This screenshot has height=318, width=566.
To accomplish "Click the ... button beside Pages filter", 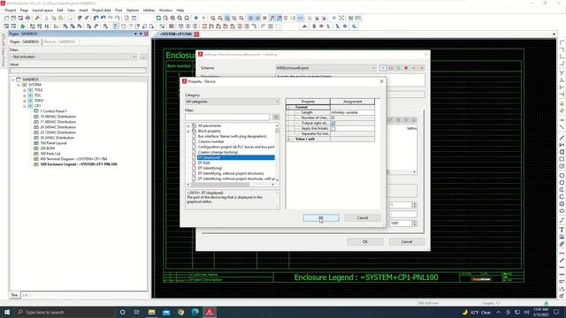I will pos(143,57).
